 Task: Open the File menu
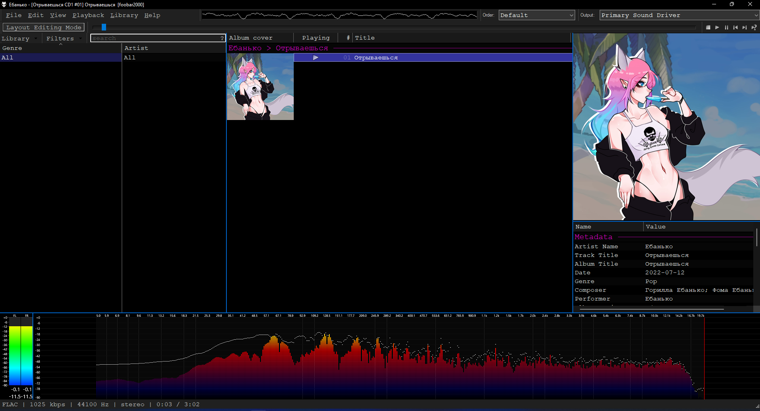pyautogui.click(x=14, y=15)
